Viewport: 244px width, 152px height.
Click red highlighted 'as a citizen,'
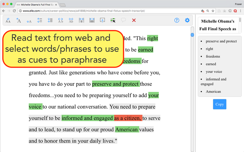tap(128, 118)
